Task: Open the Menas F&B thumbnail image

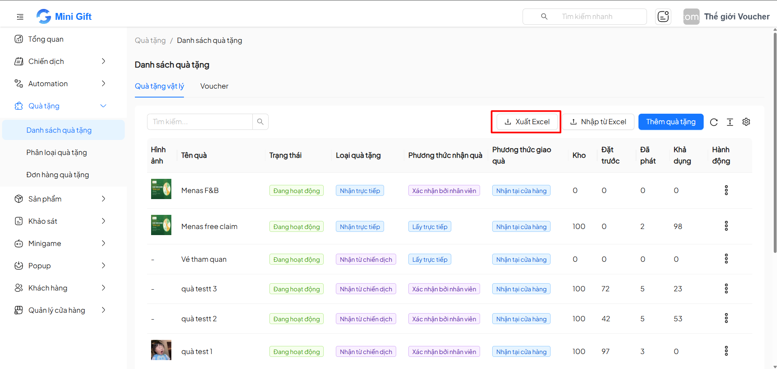Action: [161, 189]
